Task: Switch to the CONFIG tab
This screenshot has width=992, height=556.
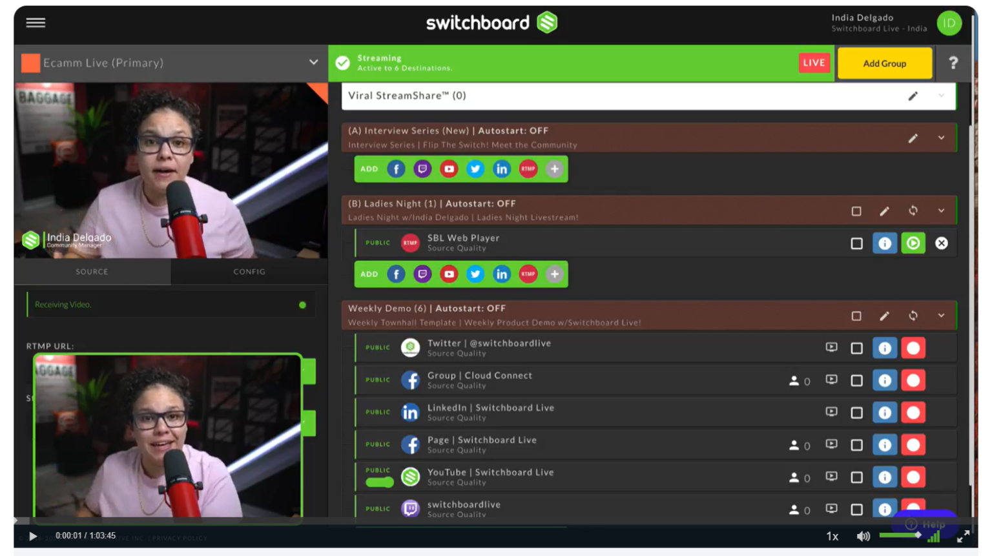Action: point(249,272)
